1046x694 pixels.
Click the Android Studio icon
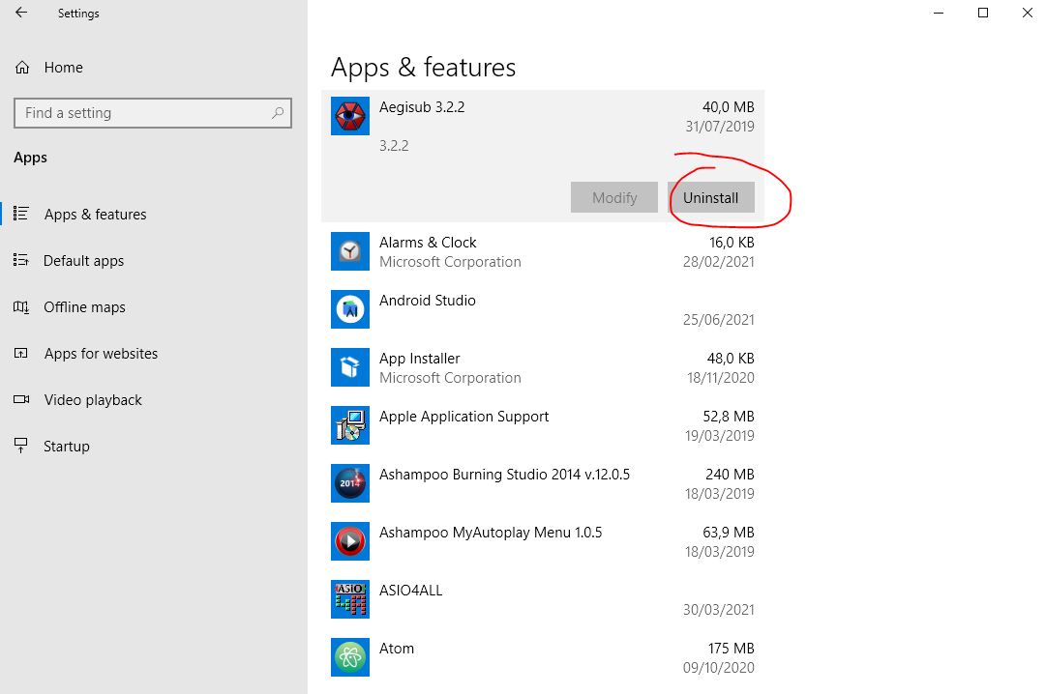pyautogui.click(x=349, y=309)
